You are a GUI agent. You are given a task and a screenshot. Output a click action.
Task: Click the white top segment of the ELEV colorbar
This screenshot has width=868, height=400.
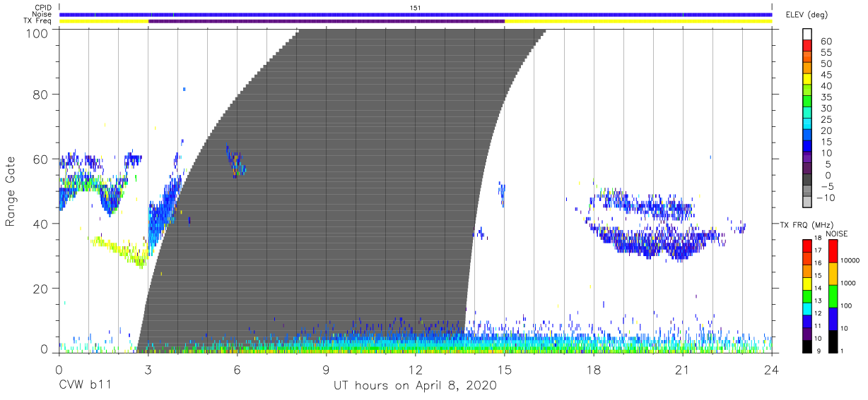coord(809,34)
